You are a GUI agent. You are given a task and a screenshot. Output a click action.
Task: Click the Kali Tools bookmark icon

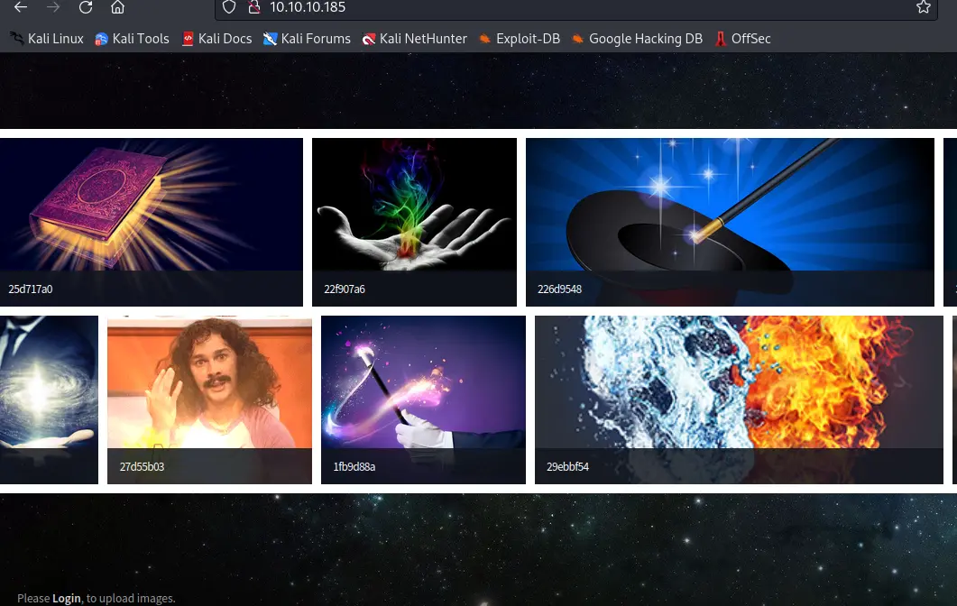point(101,39)
